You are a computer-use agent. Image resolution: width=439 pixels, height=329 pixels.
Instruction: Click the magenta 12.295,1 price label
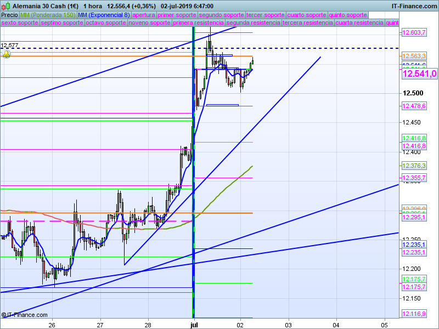[414, 217]
